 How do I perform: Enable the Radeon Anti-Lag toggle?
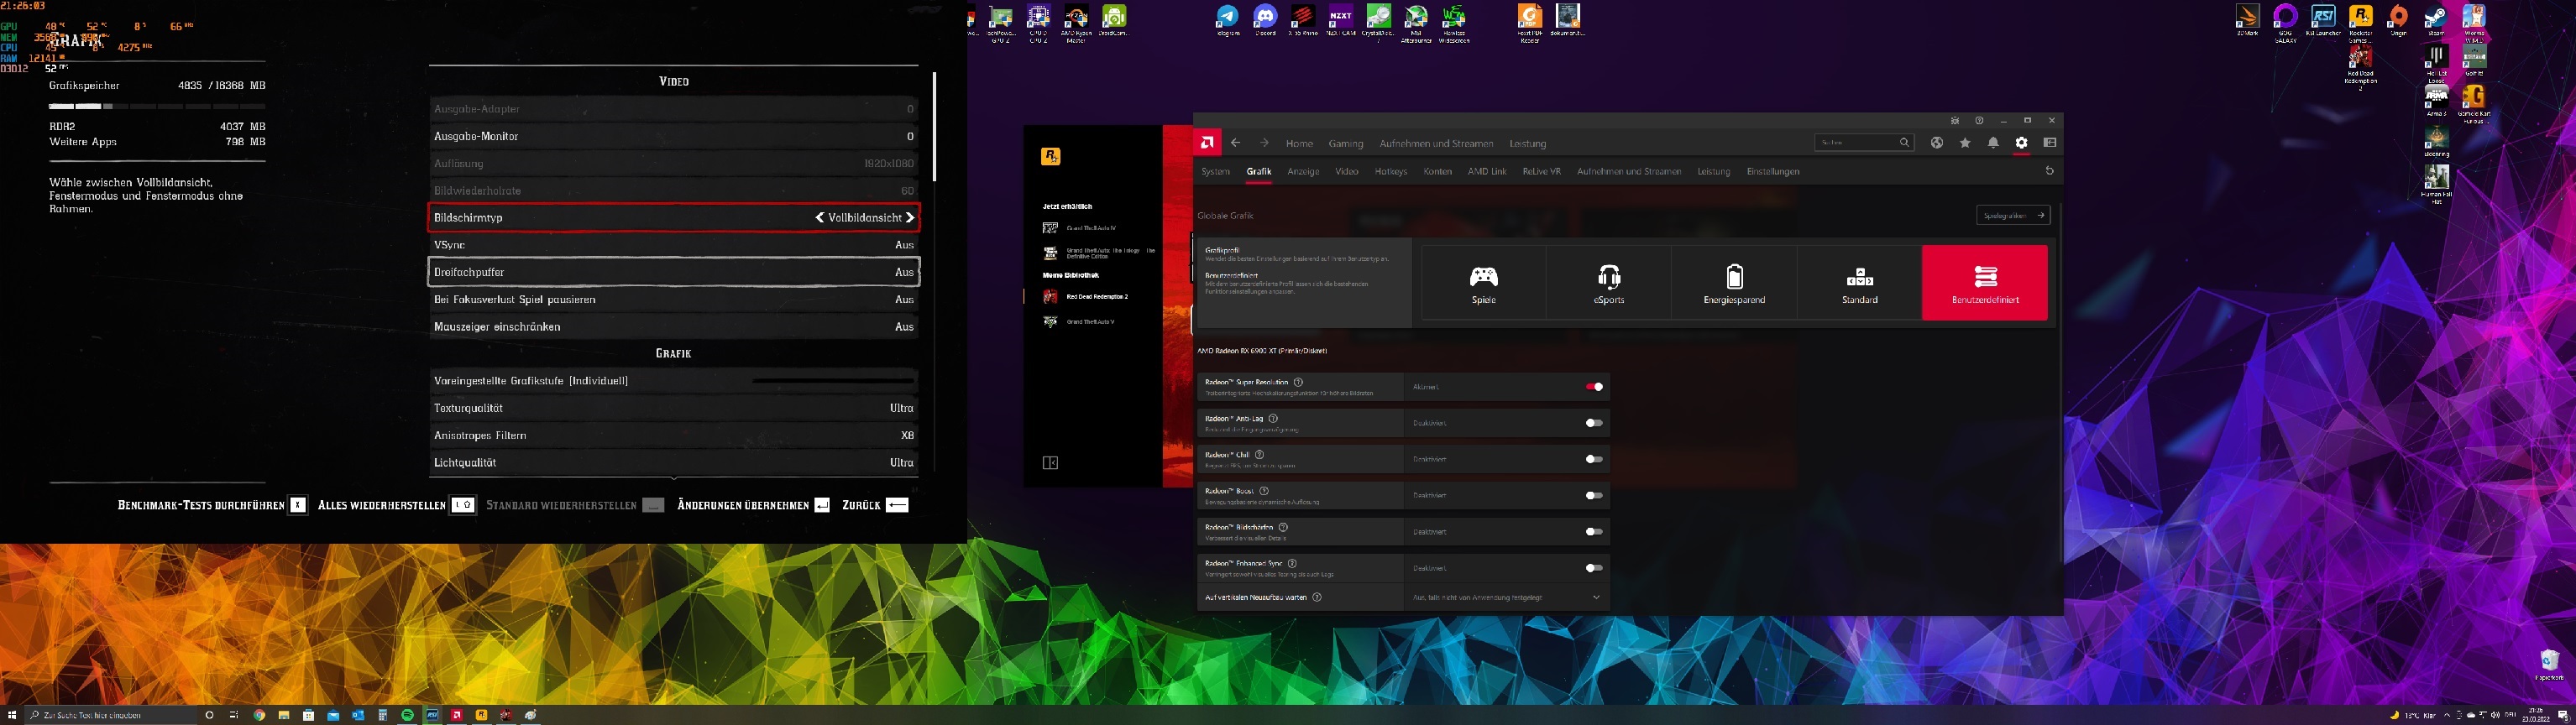tap(1594, 423)
